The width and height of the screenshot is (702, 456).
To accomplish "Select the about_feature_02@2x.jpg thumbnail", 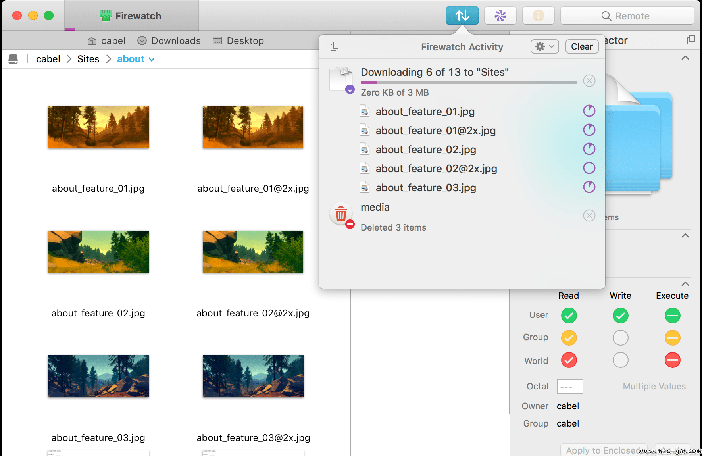I will 253,252.
